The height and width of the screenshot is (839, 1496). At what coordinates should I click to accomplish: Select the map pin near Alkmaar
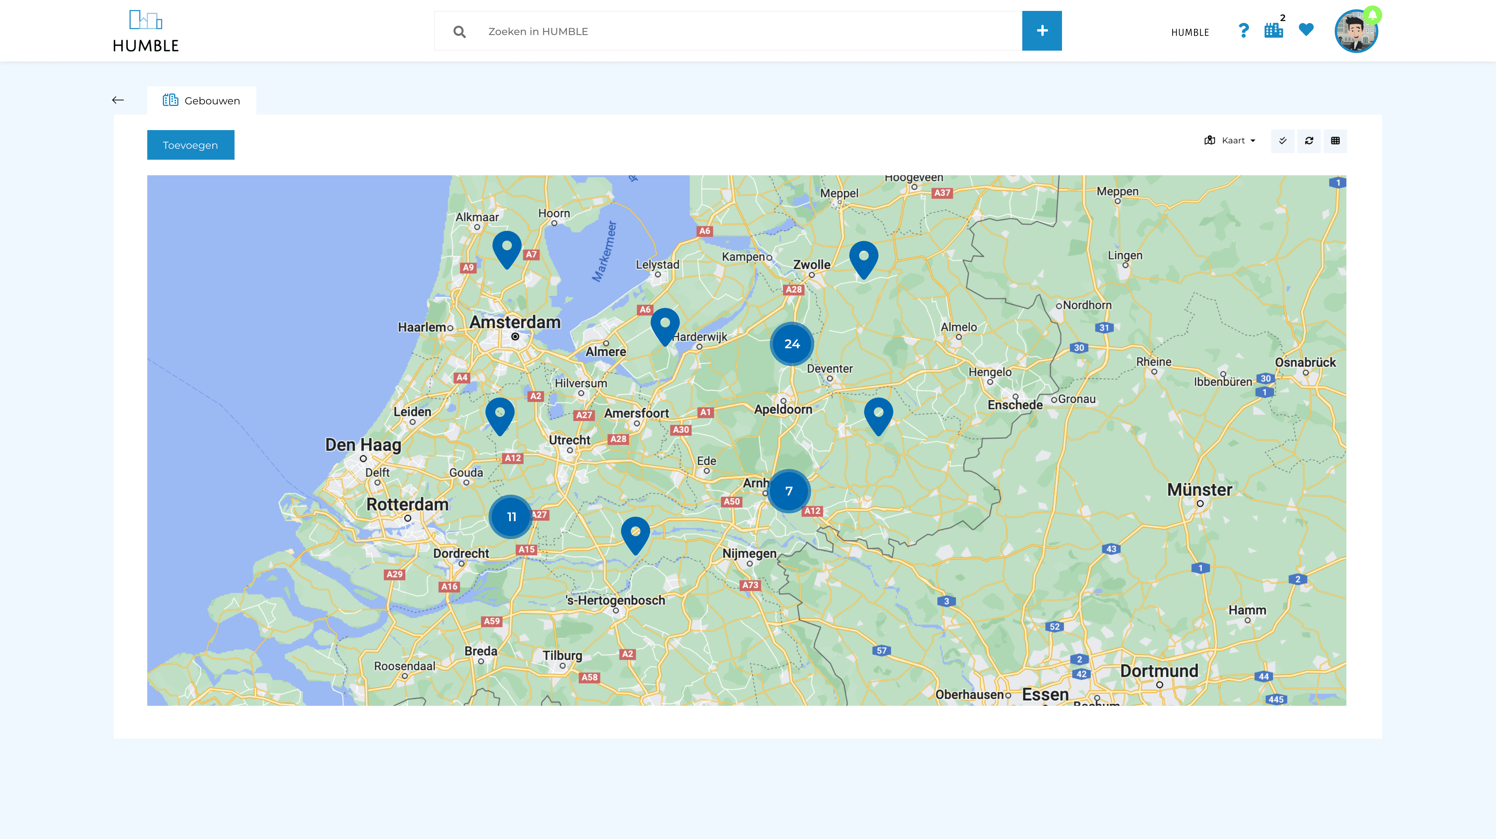click(x=507, y=250)
